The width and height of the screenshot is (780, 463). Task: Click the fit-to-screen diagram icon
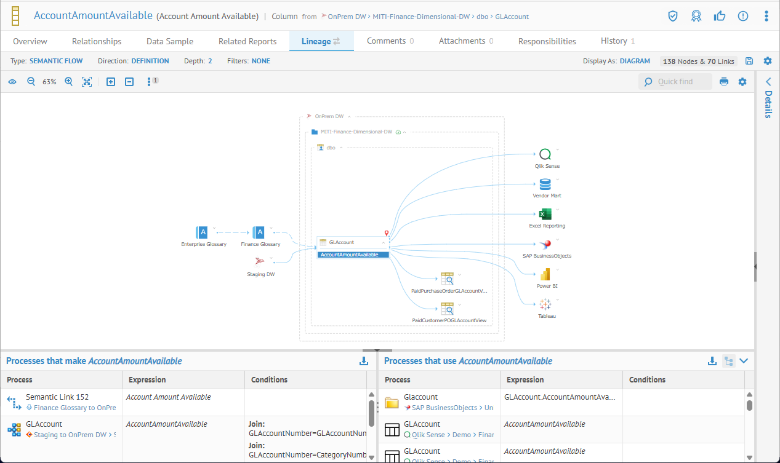[x=87, y=82]
